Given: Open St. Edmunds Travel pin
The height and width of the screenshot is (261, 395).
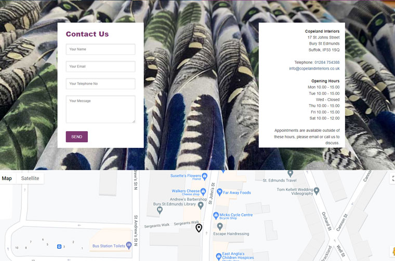Looking at the screenshot, I should coord(290,173).
